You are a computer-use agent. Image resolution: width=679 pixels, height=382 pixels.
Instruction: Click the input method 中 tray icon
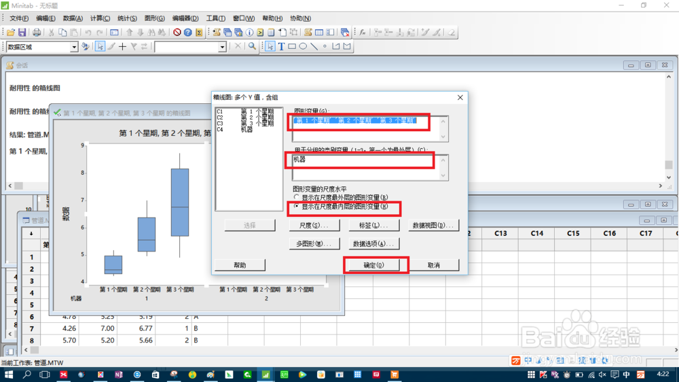pyautogui.click(x=626, y=375)
